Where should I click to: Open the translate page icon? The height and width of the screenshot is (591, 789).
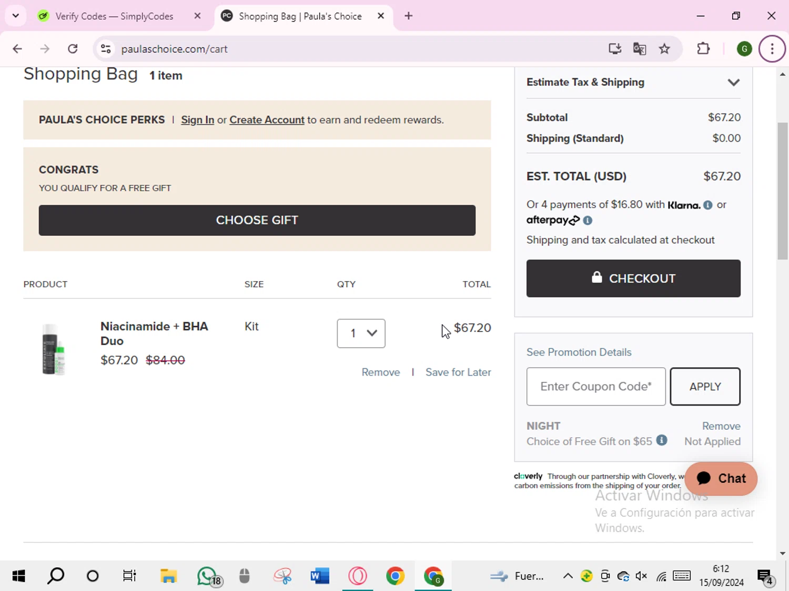click(640, 49)
